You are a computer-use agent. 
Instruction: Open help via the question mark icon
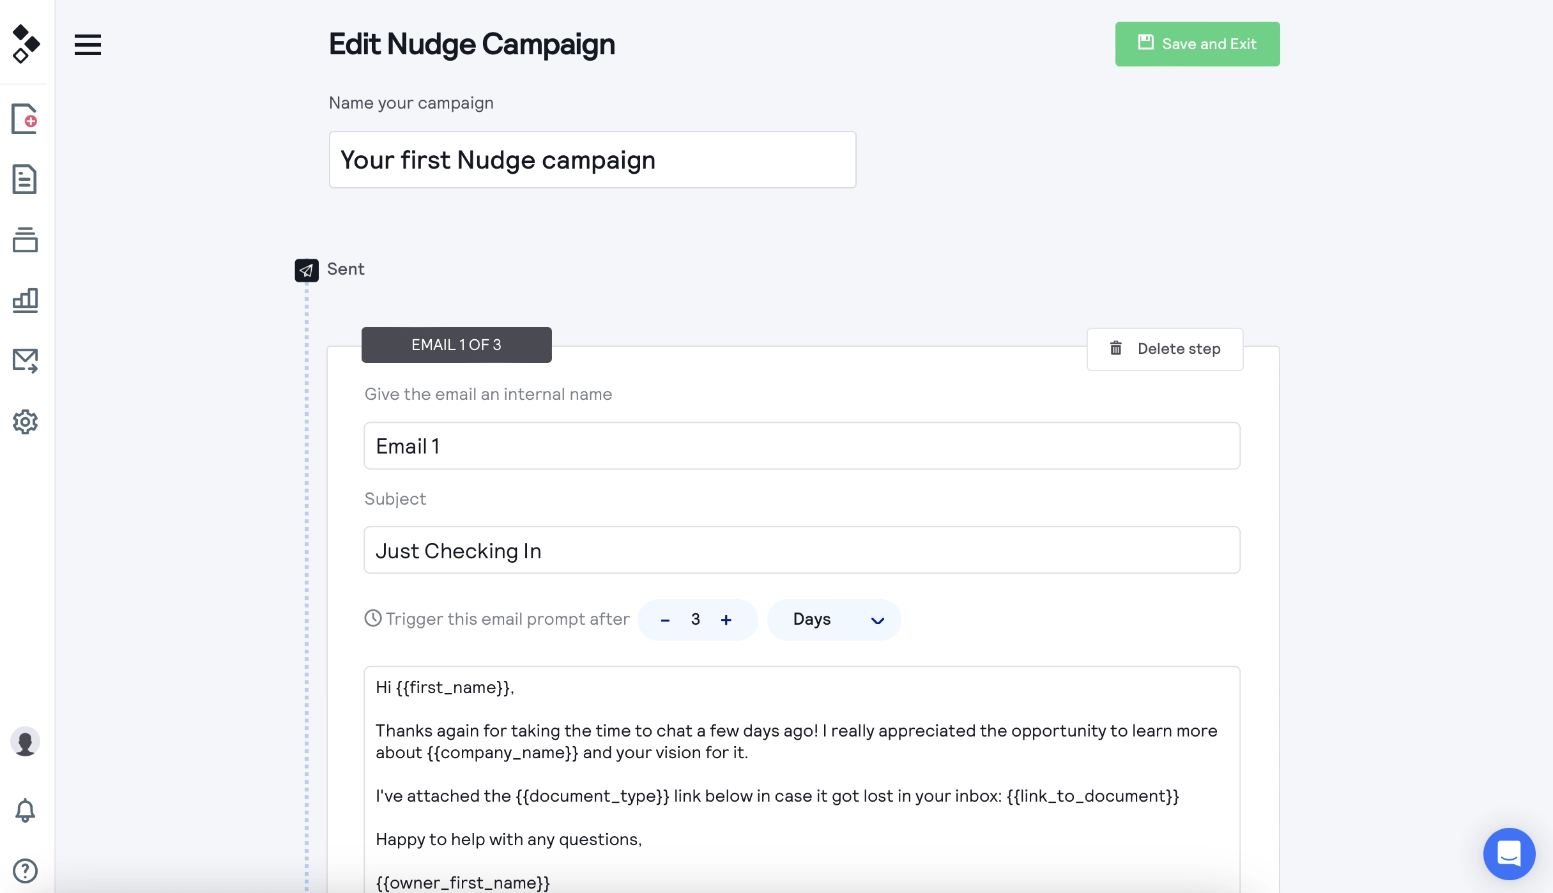[25, 871]
